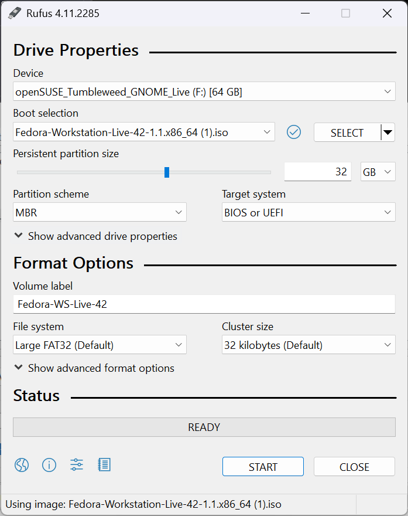The height and width of the screenshot is (516, 408).
Task: Click the Volume label text field
Action: [204, 304]
